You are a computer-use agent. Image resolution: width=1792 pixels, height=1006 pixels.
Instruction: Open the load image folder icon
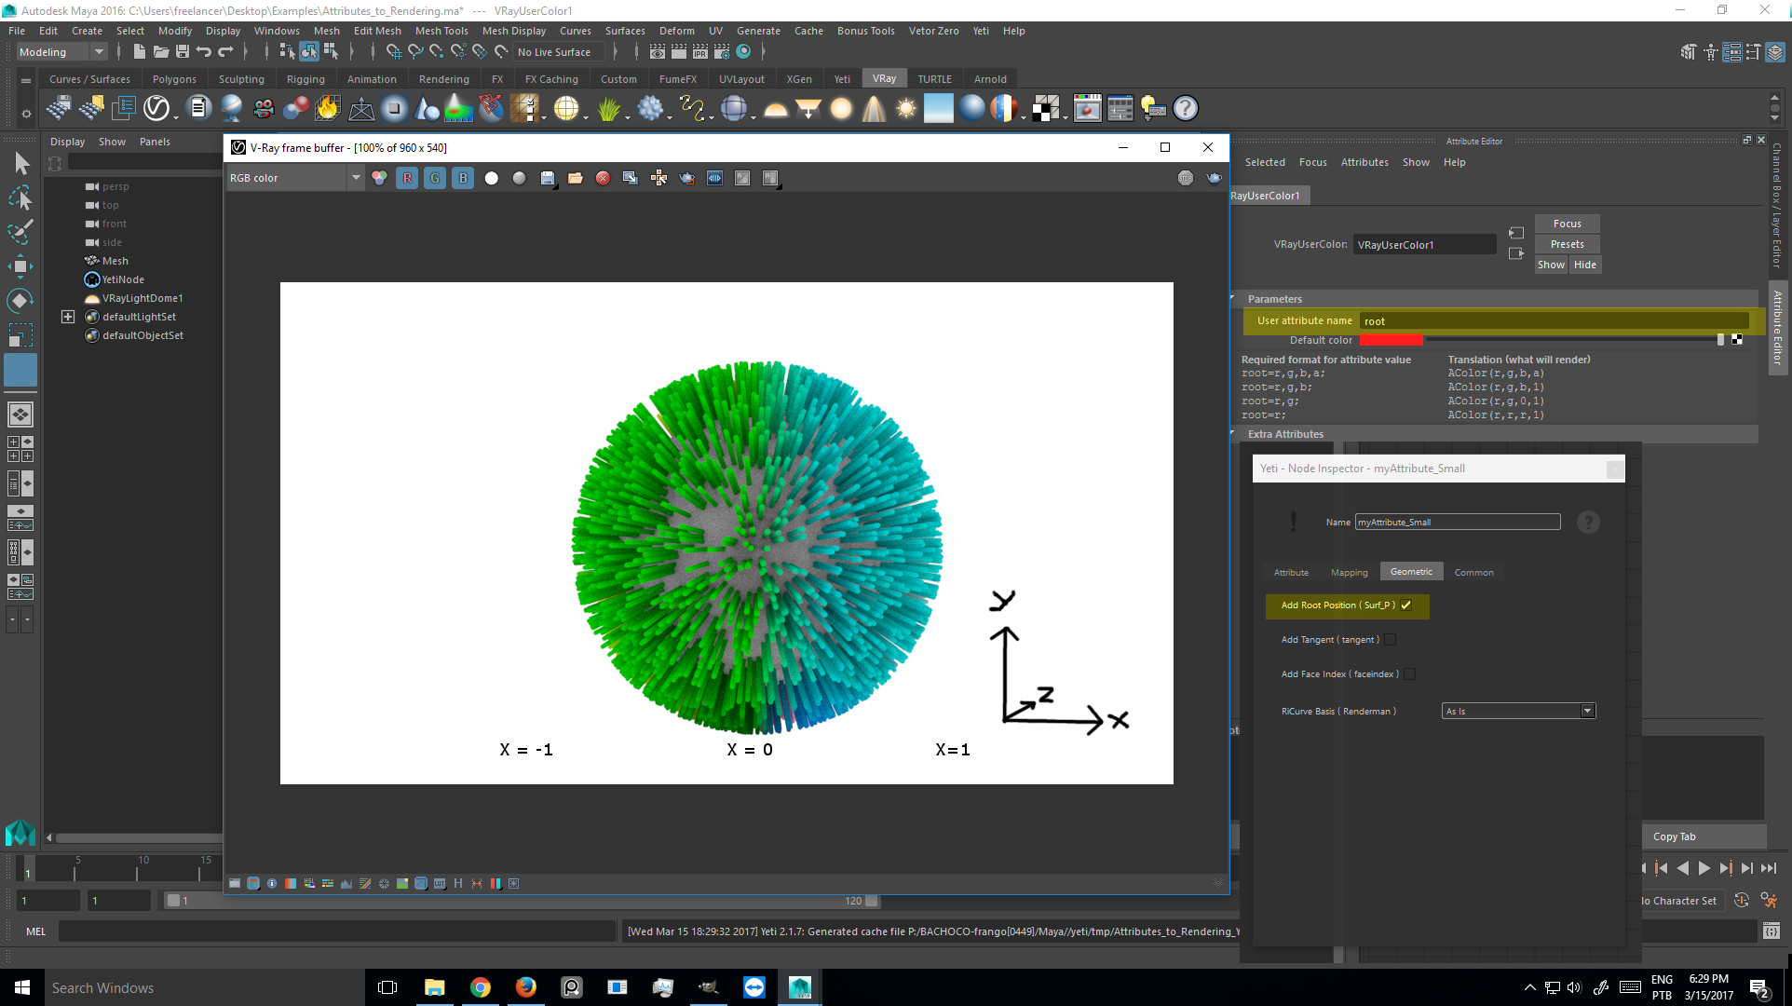click(x=576, y=178)
